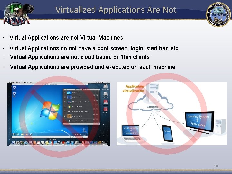232x174 pixels.
Task: Click the Windows Start orb in the VM image
Action: tap(14, 134)
